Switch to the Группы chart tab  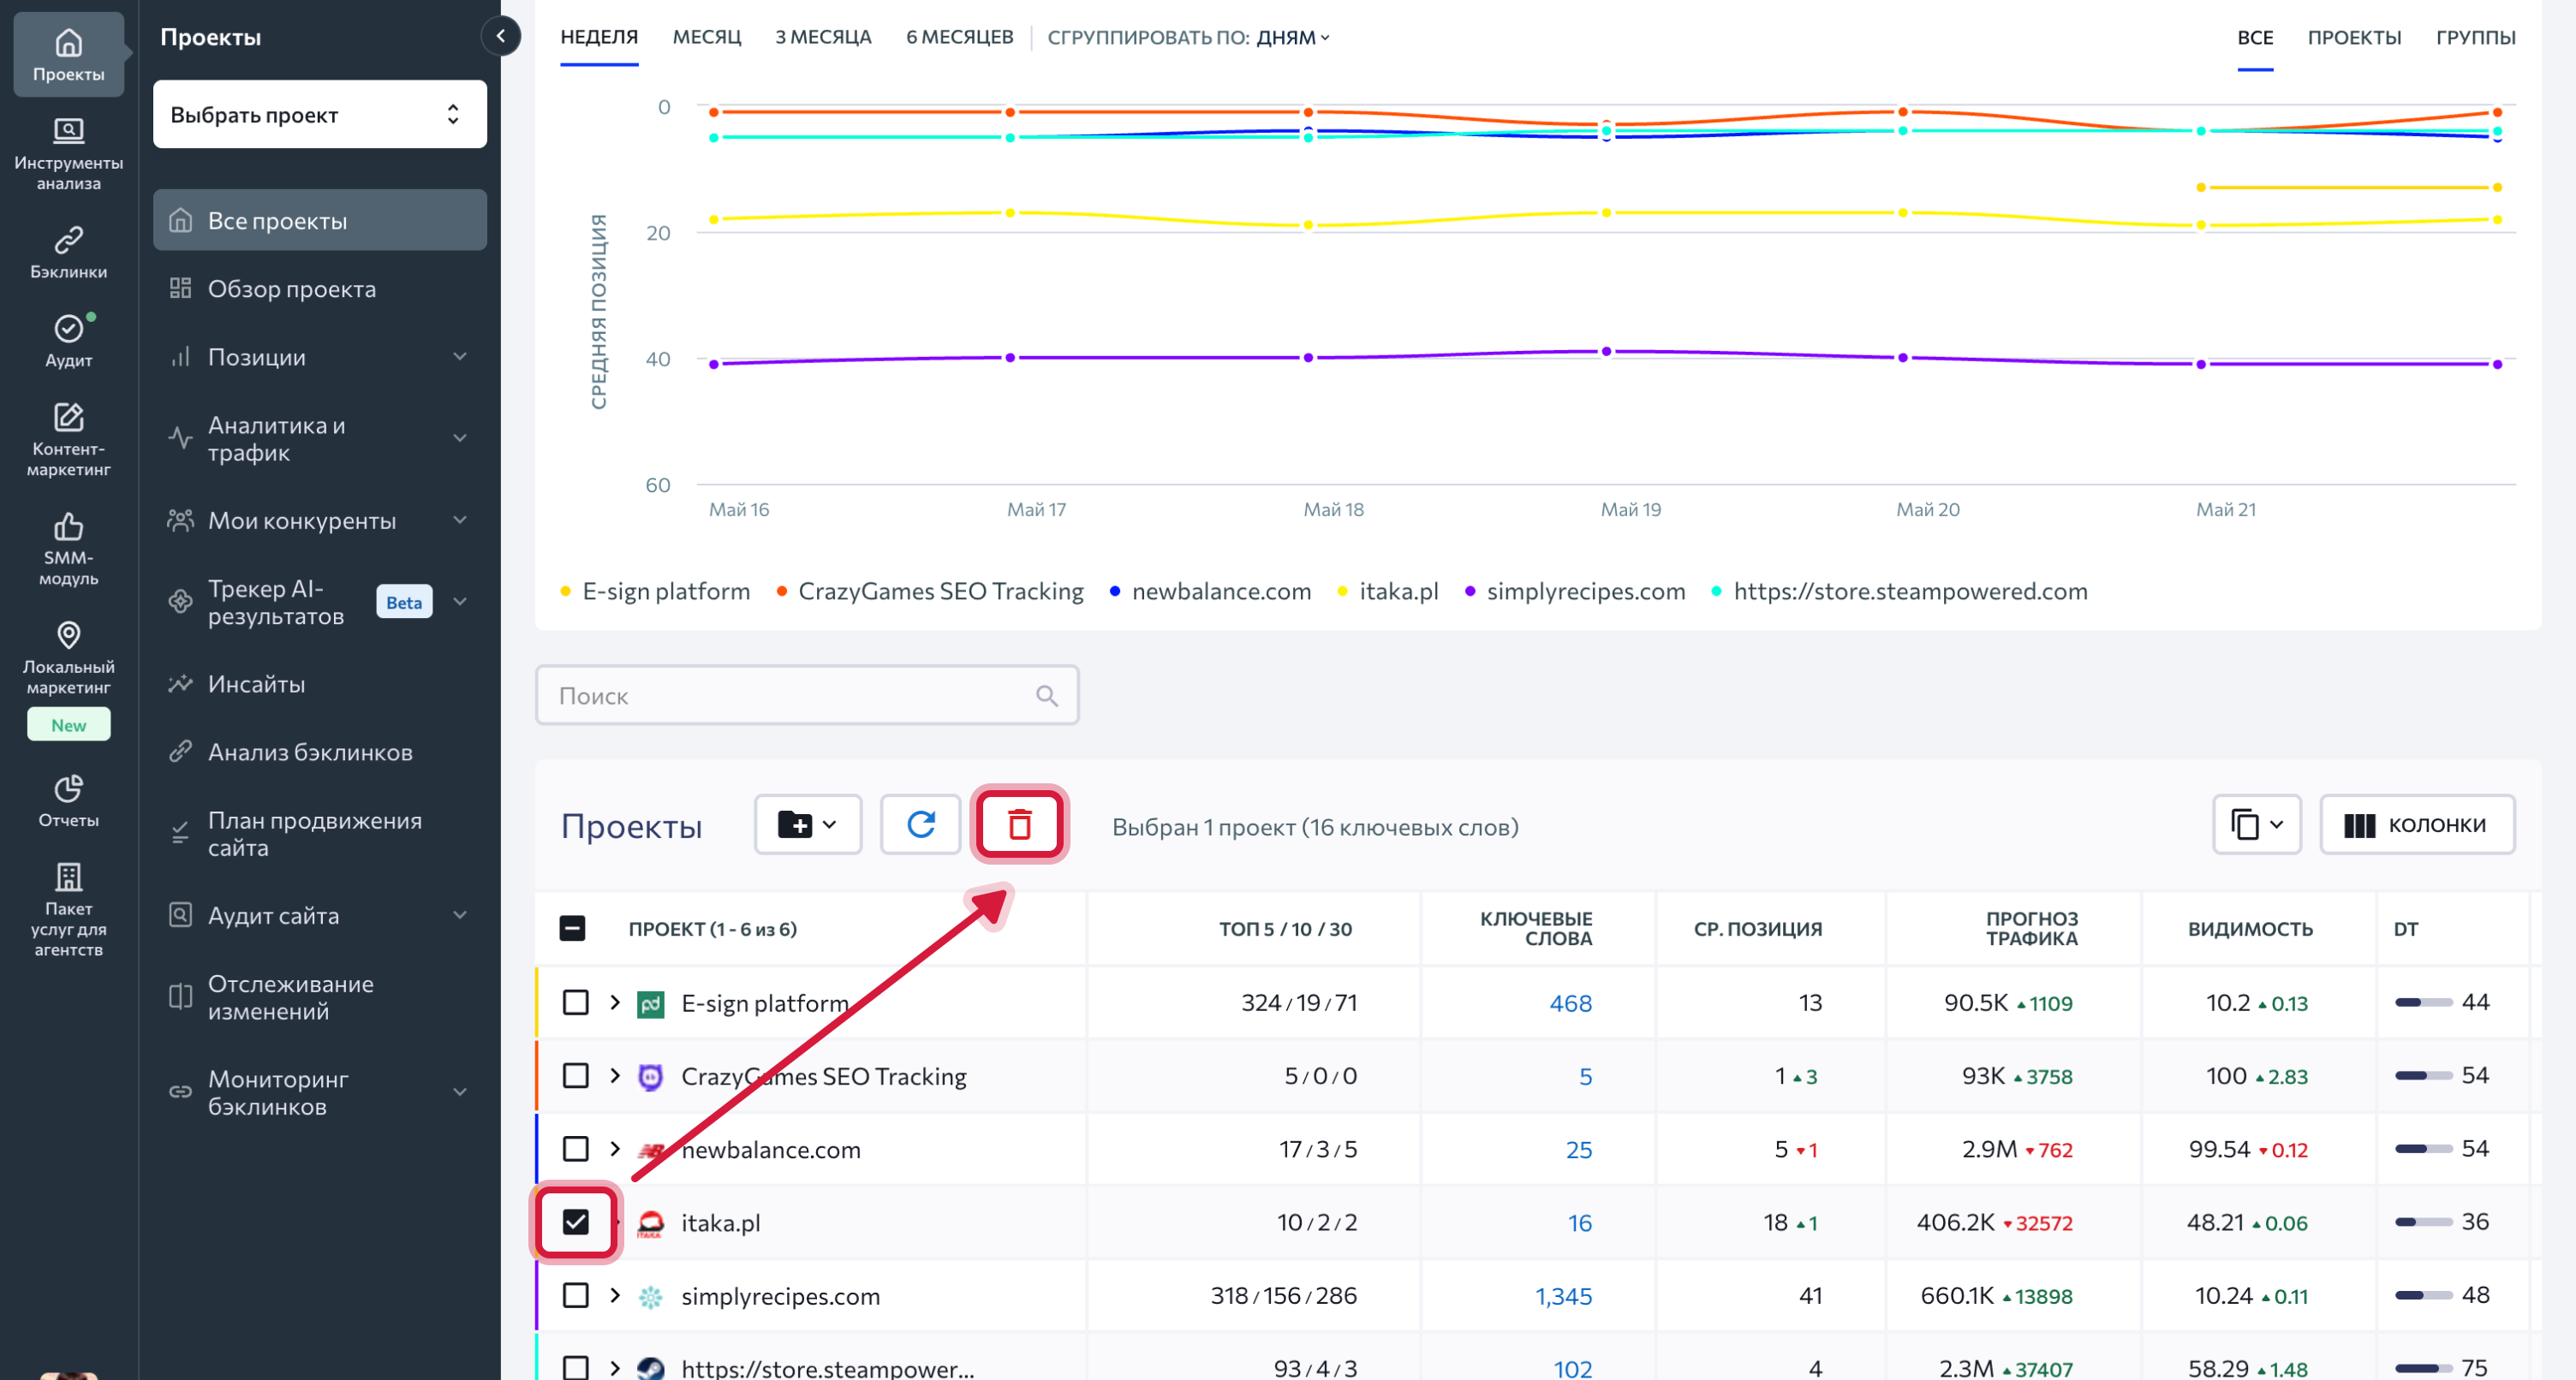pyautogui.click(x=2475, y=37)
